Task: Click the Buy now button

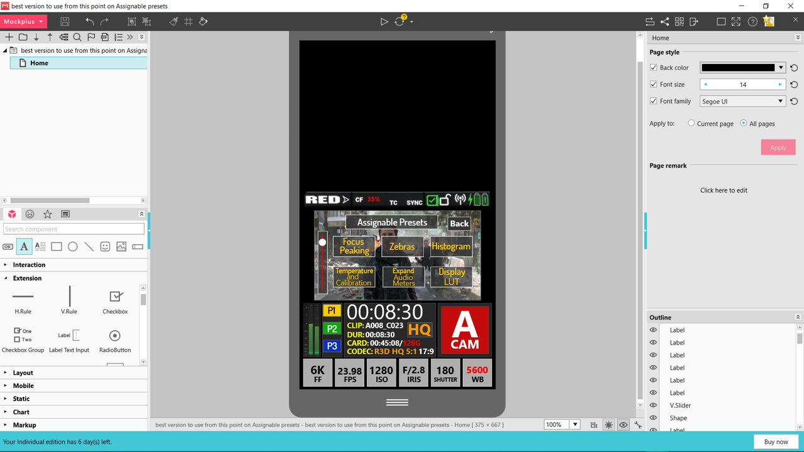Action: pyautogui.click(x=776, y=442)
